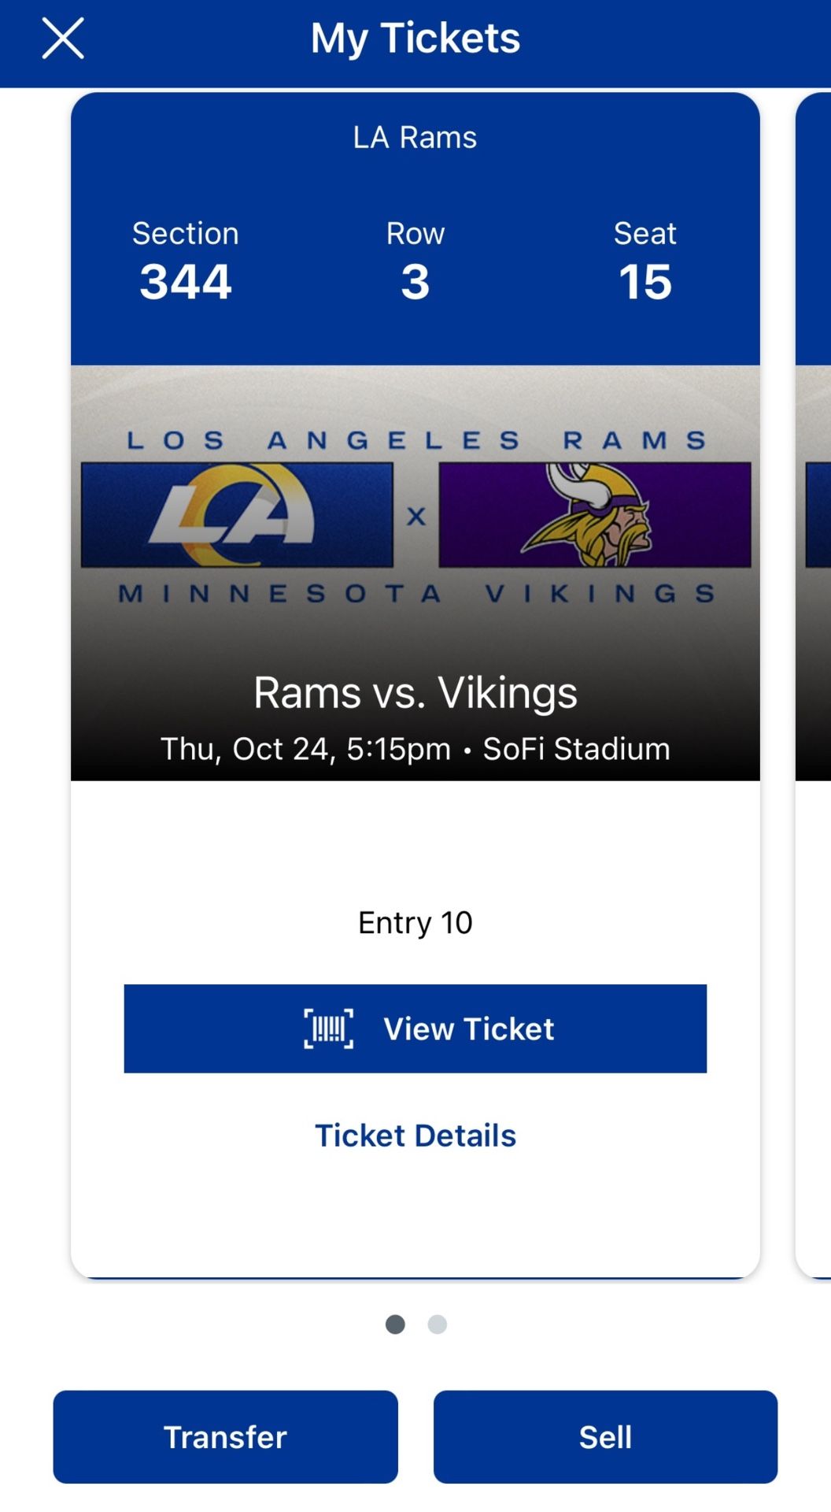Tap the barcode icon on View Ticket
The image size is (831, 1512).
coord(328,1028)
